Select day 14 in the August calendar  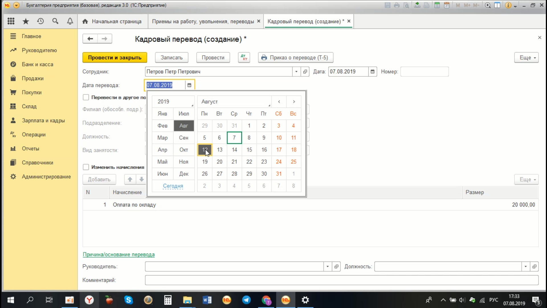point(234,150)
